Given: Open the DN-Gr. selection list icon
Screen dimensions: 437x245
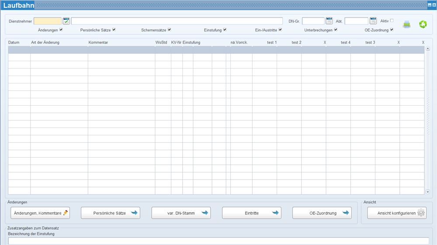Looking at the screenshot, I should click(329, 21).
